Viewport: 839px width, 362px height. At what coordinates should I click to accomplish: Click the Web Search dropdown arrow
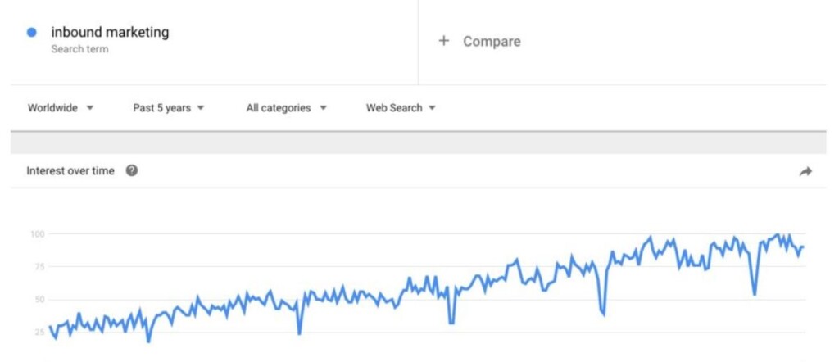click(x=432, y=108)
